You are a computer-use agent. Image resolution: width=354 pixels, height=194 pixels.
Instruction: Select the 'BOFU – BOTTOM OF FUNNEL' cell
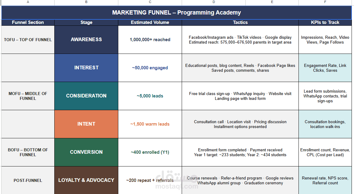coord(28,152)
